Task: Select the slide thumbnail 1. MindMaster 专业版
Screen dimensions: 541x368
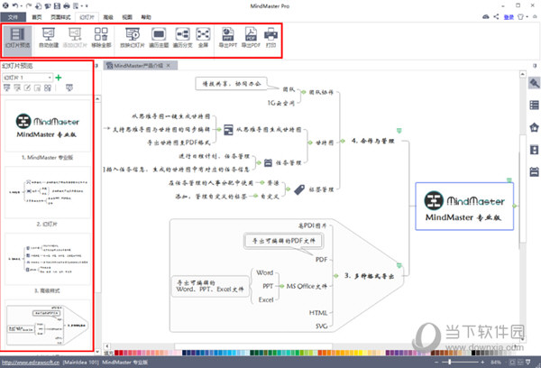Action: (48, 126)
